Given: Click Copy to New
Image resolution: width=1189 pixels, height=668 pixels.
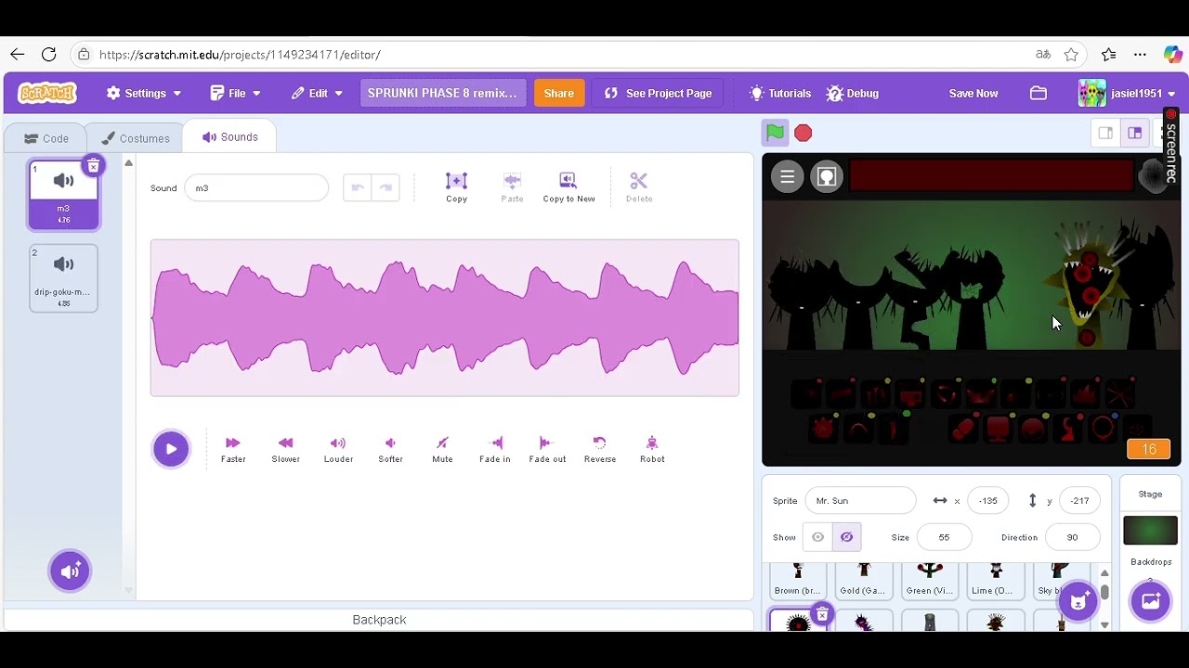Looking at the screenshot, I should tap(568, 186).
